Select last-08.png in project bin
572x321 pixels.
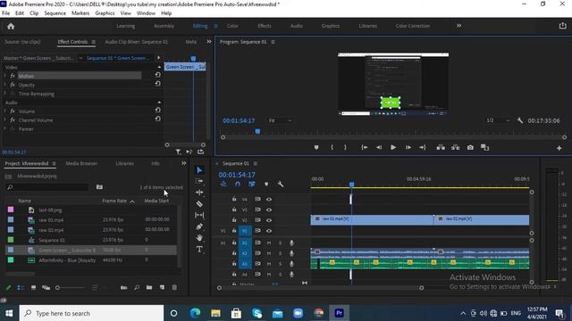[50, 210]
